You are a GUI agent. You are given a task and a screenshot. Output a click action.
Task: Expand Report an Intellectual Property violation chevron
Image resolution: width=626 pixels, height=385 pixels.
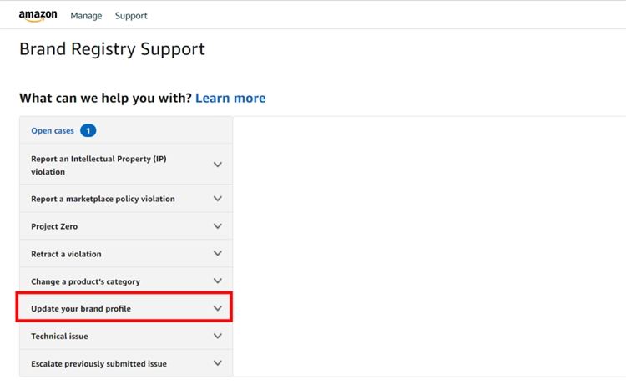coord(218,165)
